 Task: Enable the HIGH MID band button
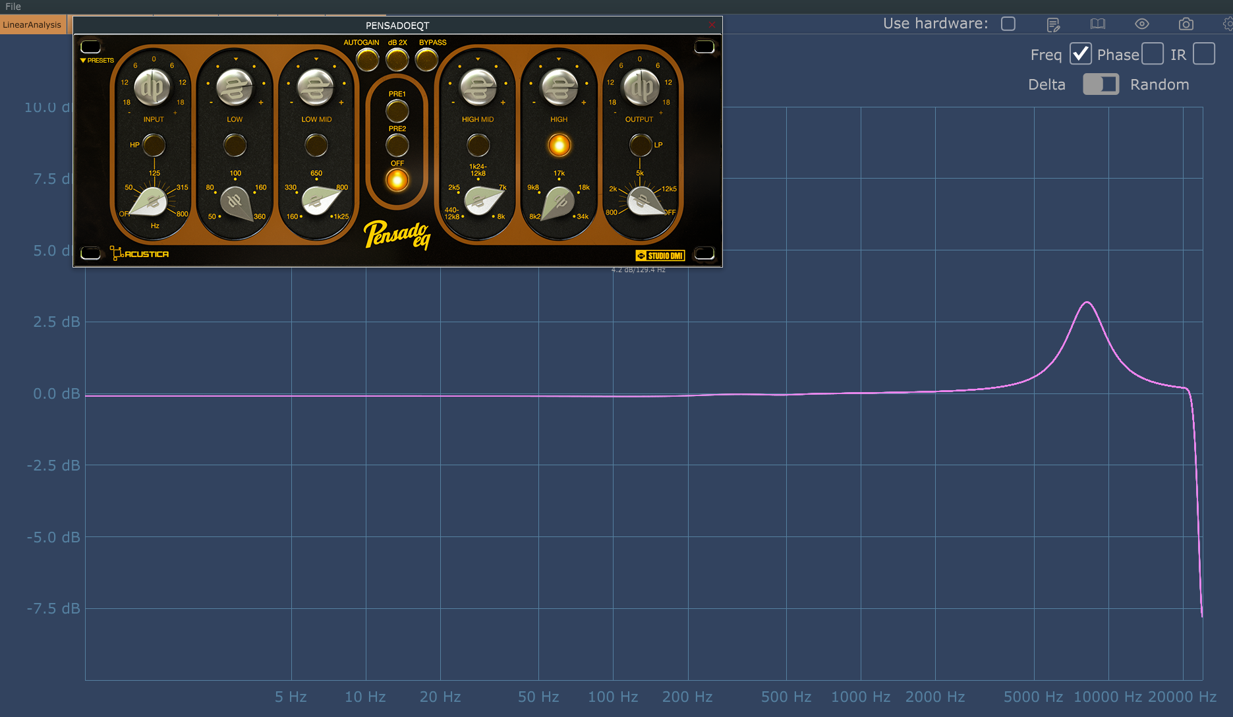[478, 145]
